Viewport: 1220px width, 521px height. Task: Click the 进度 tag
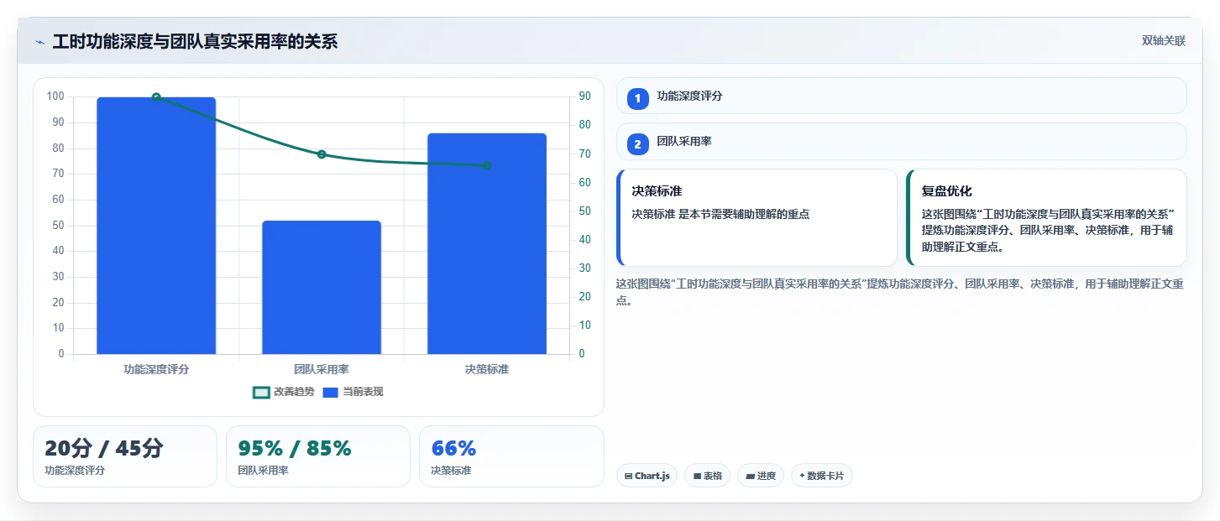point(761,476)
